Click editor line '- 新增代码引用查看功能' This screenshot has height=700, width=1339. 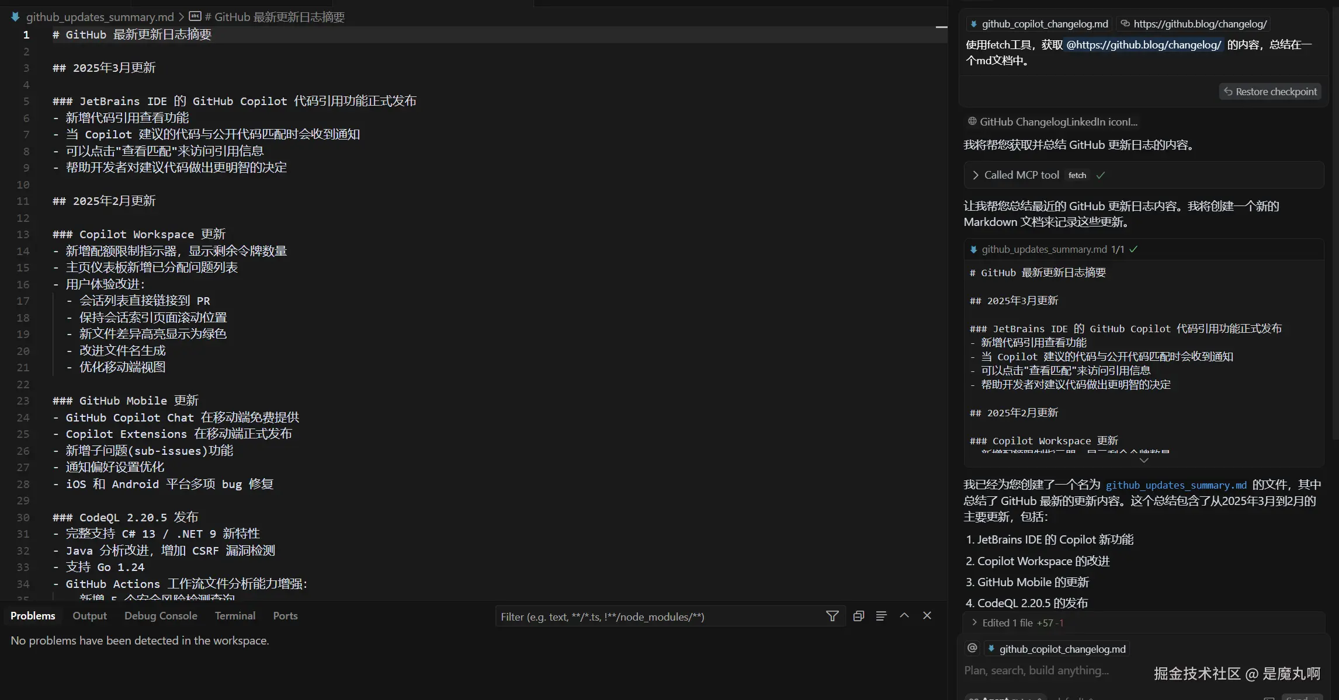(x=121, y=118)
